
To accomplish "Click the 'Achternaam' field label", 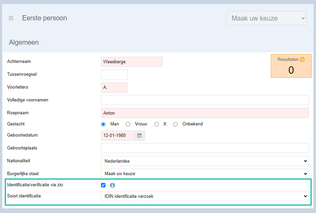I will coord(19,62).
